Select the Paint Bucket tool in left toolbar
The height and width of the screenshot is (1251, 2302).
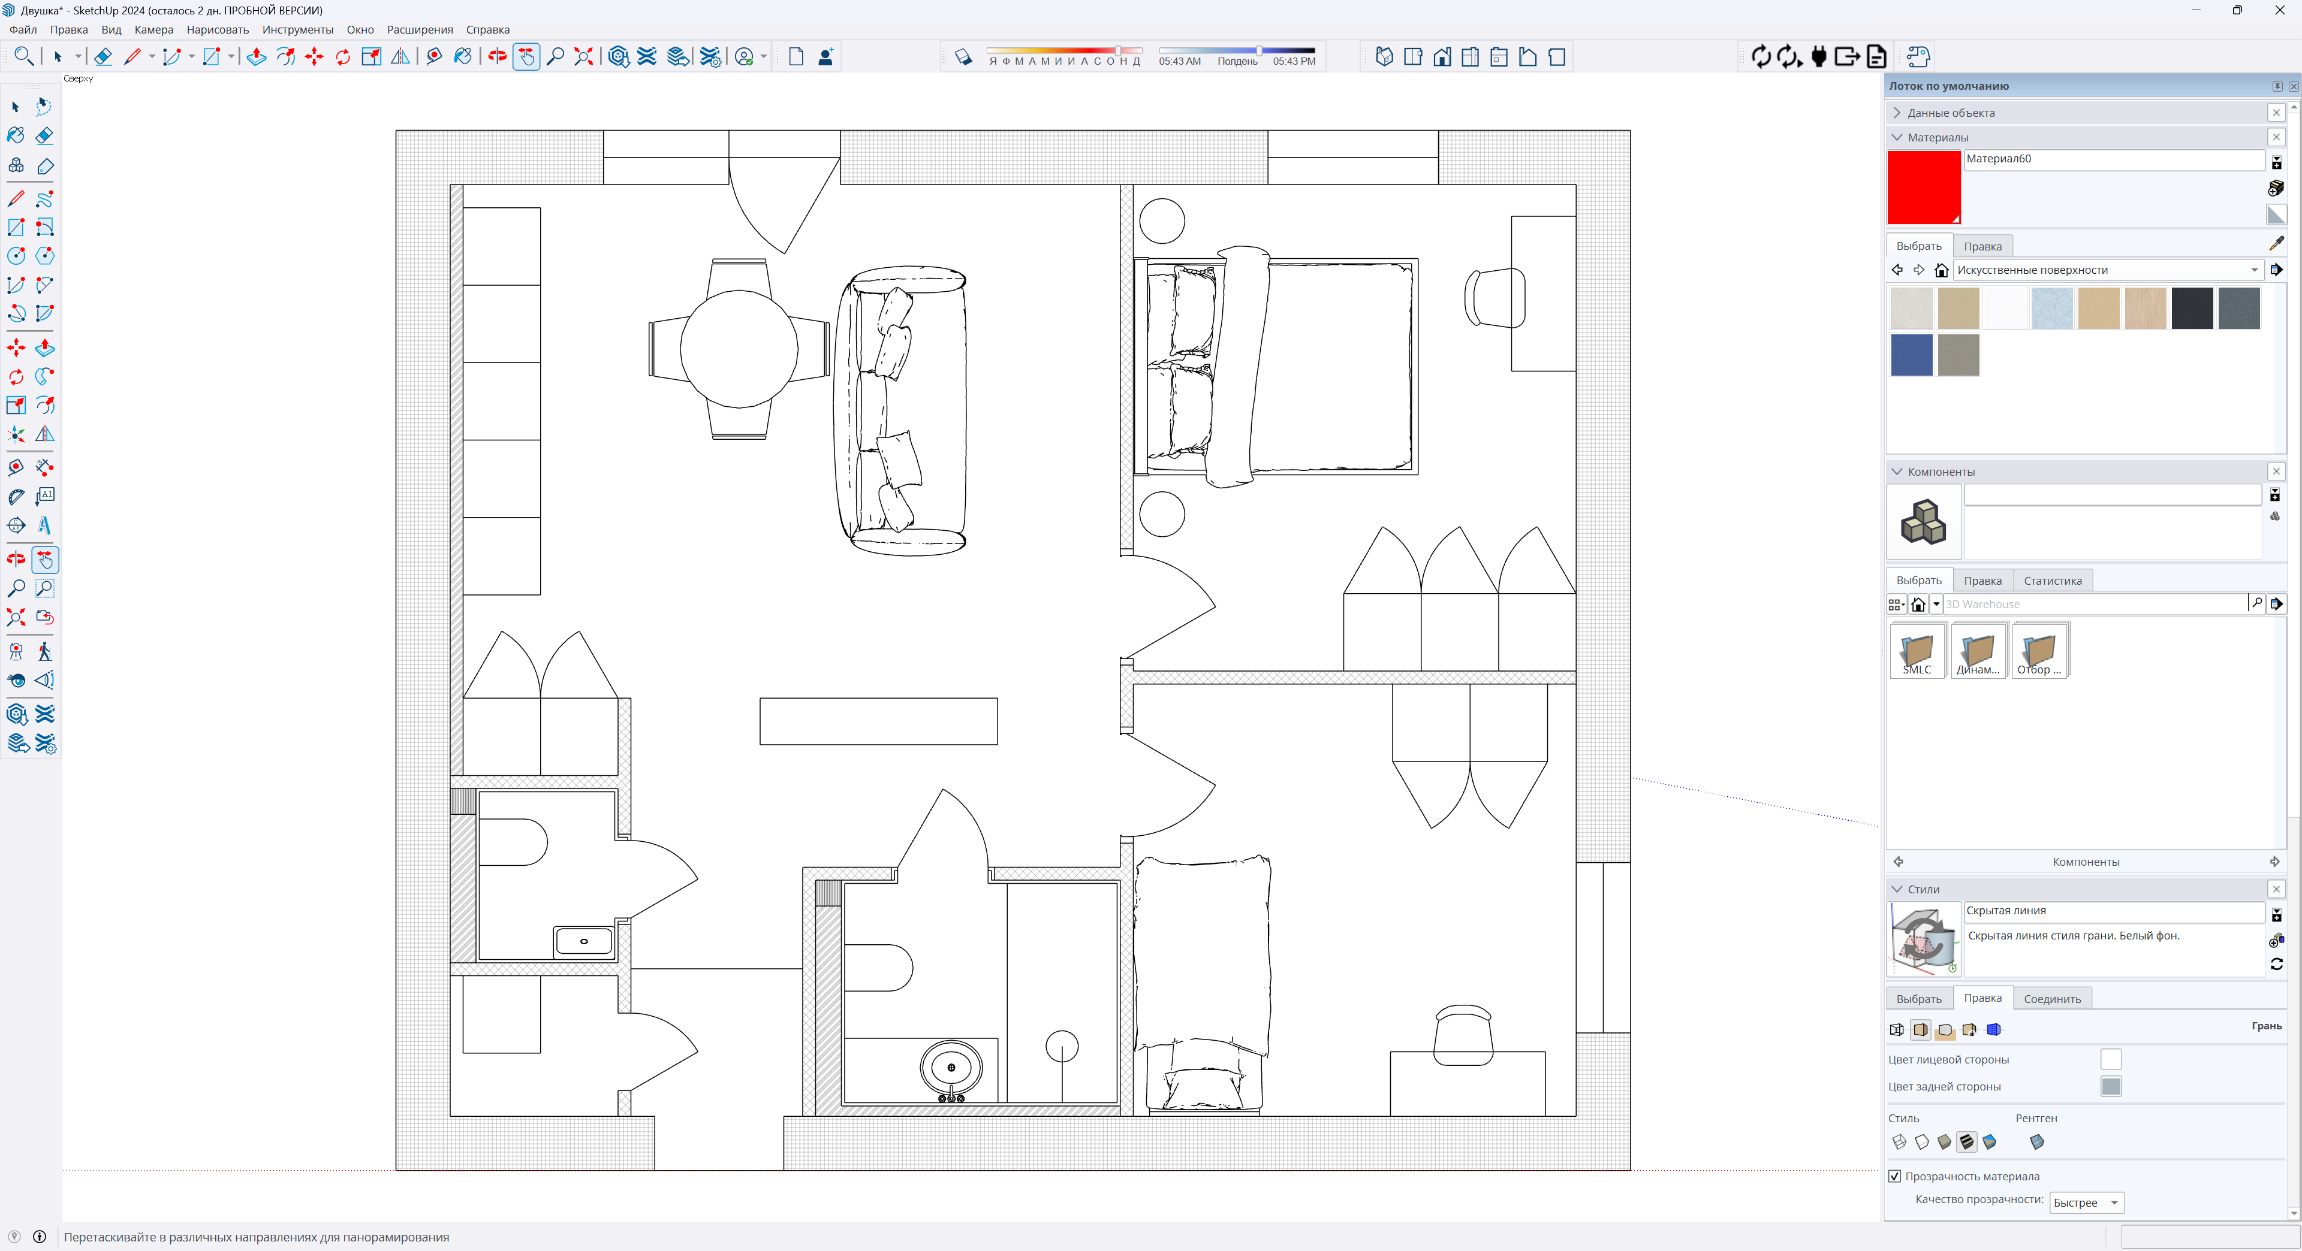(16, 136)
